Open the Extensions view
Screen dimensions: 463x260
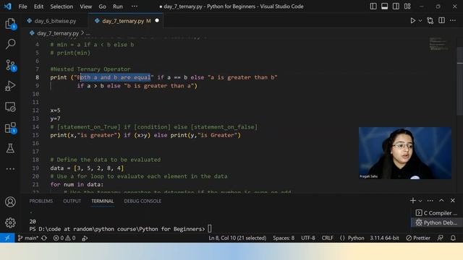(x=10, y=128)
